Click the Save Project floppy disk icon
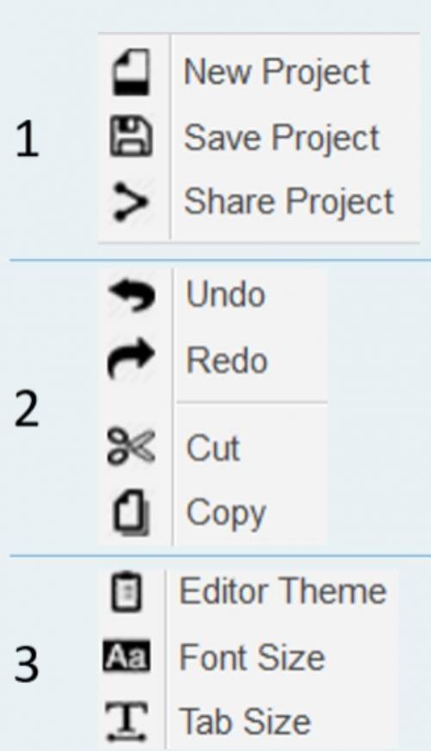 pos(131,137)
